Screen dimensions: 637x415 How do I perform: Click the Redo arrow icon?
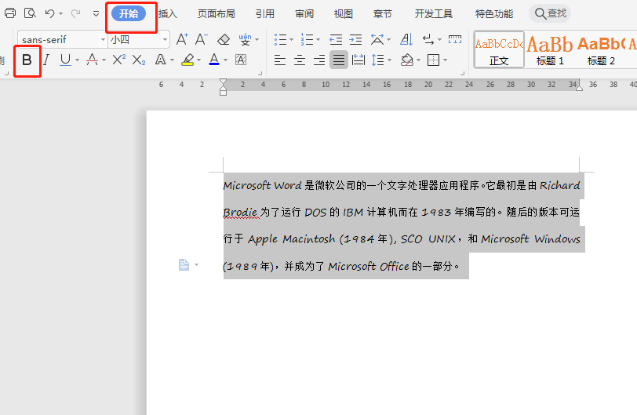(75, 13)
